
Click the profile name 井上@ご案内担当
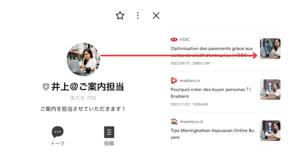pyautogui.click(x=87, y=87)
